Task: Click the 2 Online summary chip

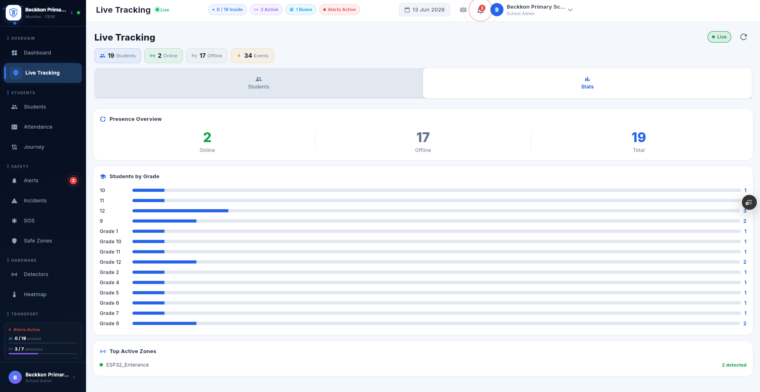Action: point(164,56)
